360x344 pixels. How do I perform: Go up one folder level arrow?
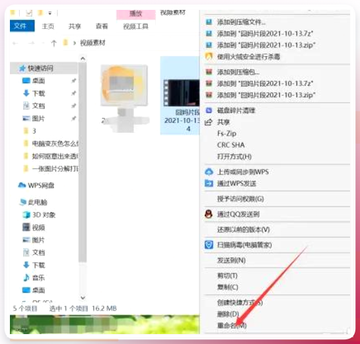point(54,43)
